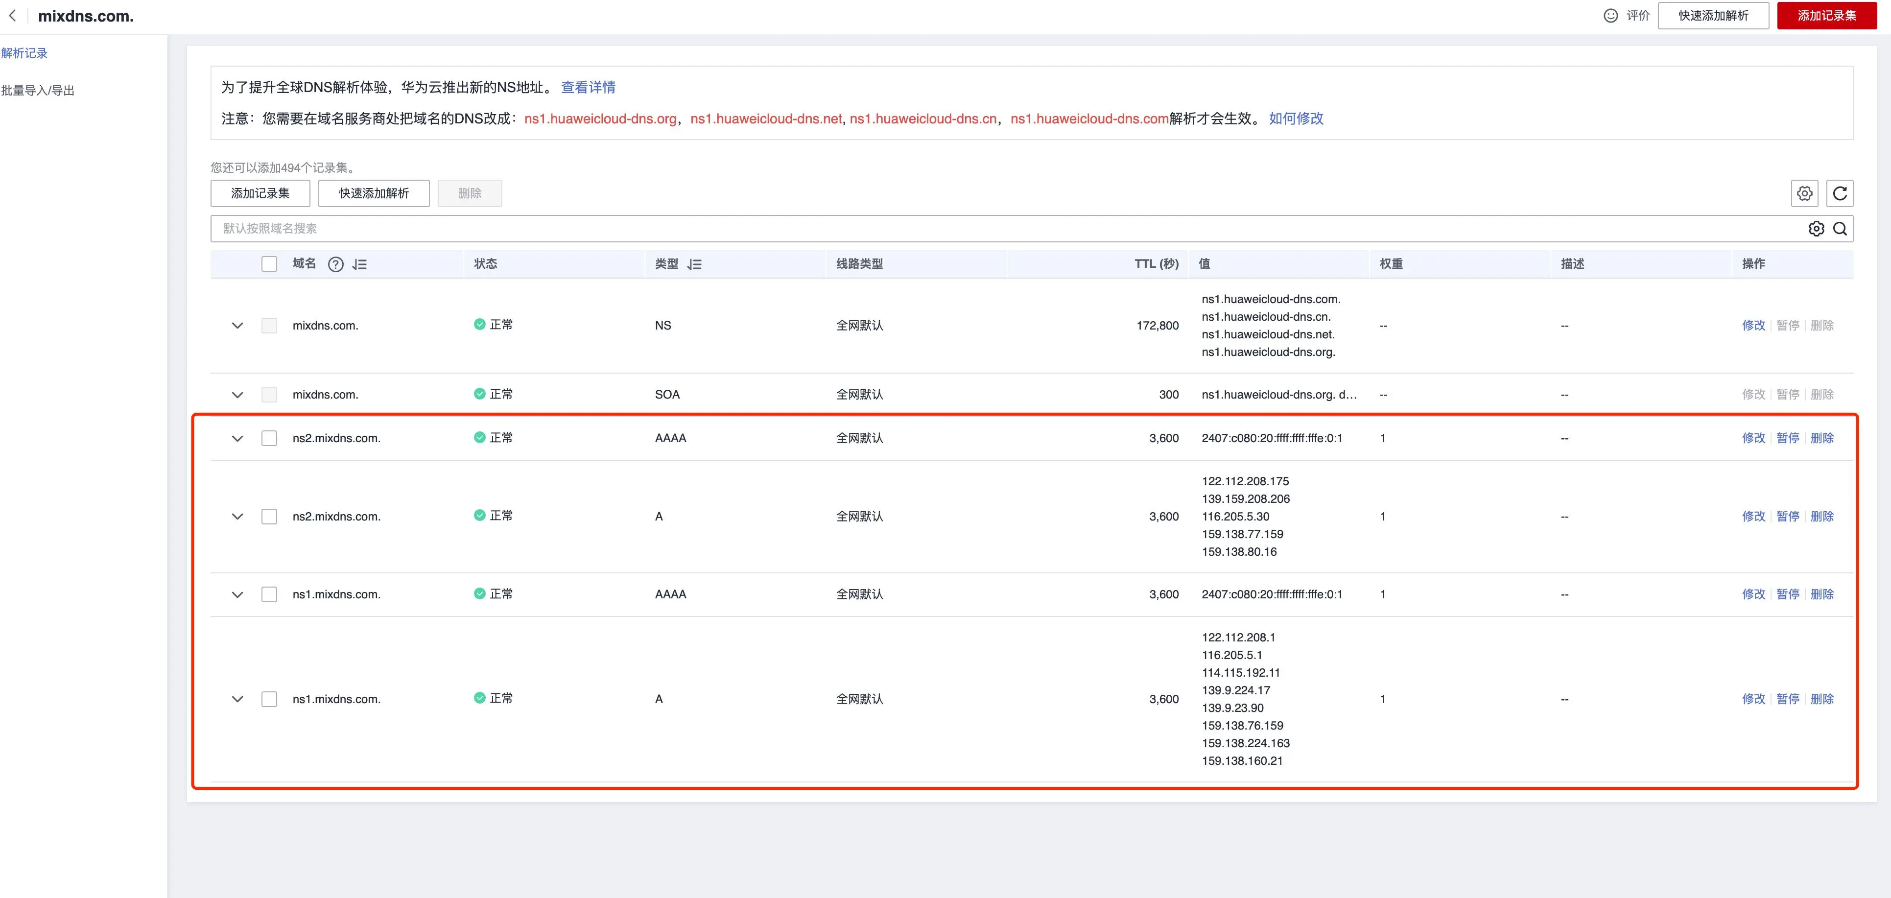This screenshot has width=1891, height=898.
Task: Check the ns2.mixdns.com. AAAA record checkbox
Action: [x=269, y=438]
